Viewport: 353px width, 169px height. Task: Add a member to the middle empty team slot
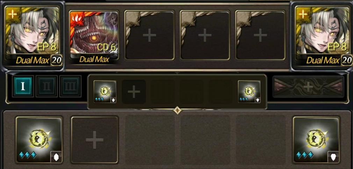(205, 35)
